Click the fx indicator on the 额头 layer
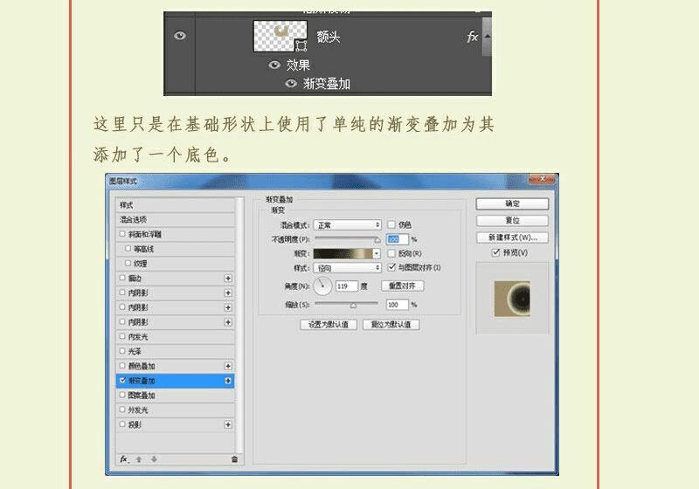The height and width of the screenshot is (489, 699). tap(472, 37)
